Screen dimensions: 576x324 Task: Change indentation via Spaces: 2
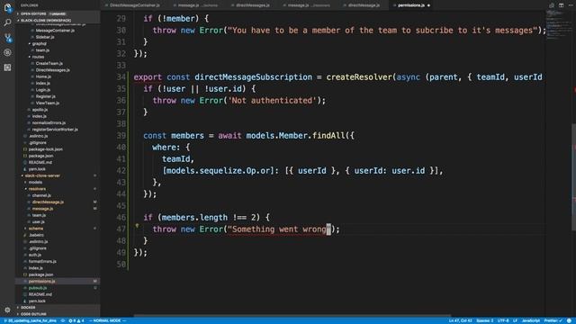[x=485, y=320]
